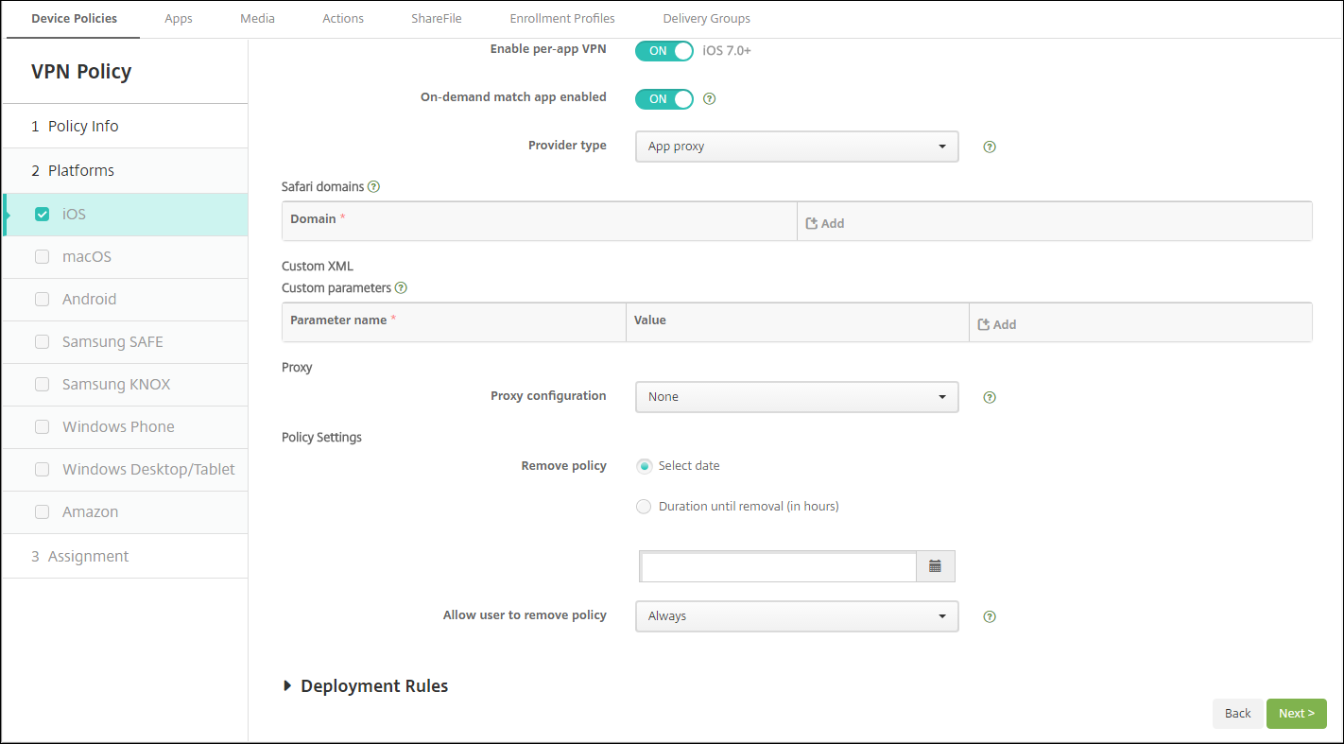Click Add in Safari domains table
This screenshot has height=744, width=1344.
point(825,224)
